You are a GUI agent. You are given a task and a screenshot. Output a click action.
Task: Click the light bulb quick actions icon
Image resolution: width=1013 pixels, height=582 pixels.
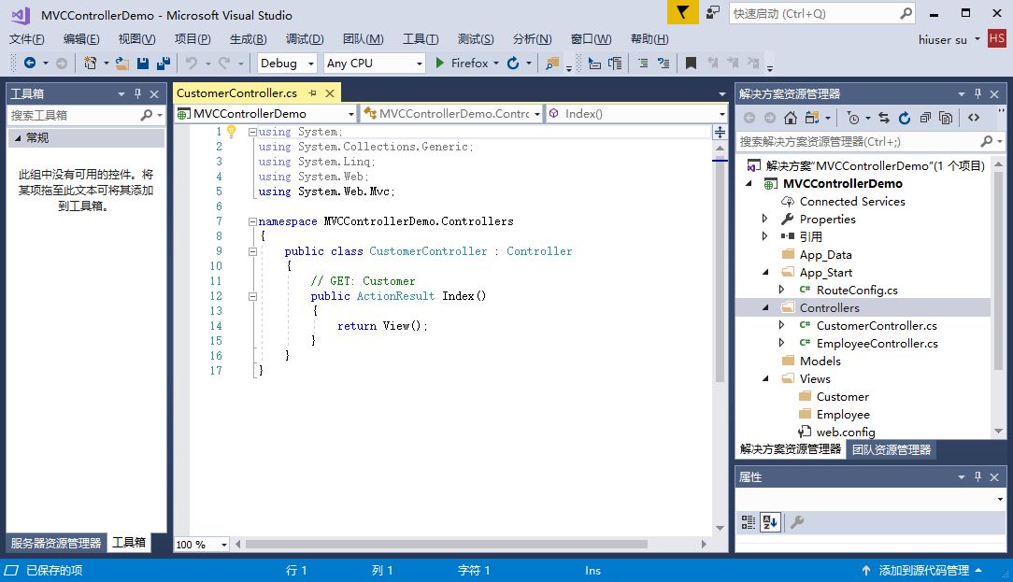231,132
